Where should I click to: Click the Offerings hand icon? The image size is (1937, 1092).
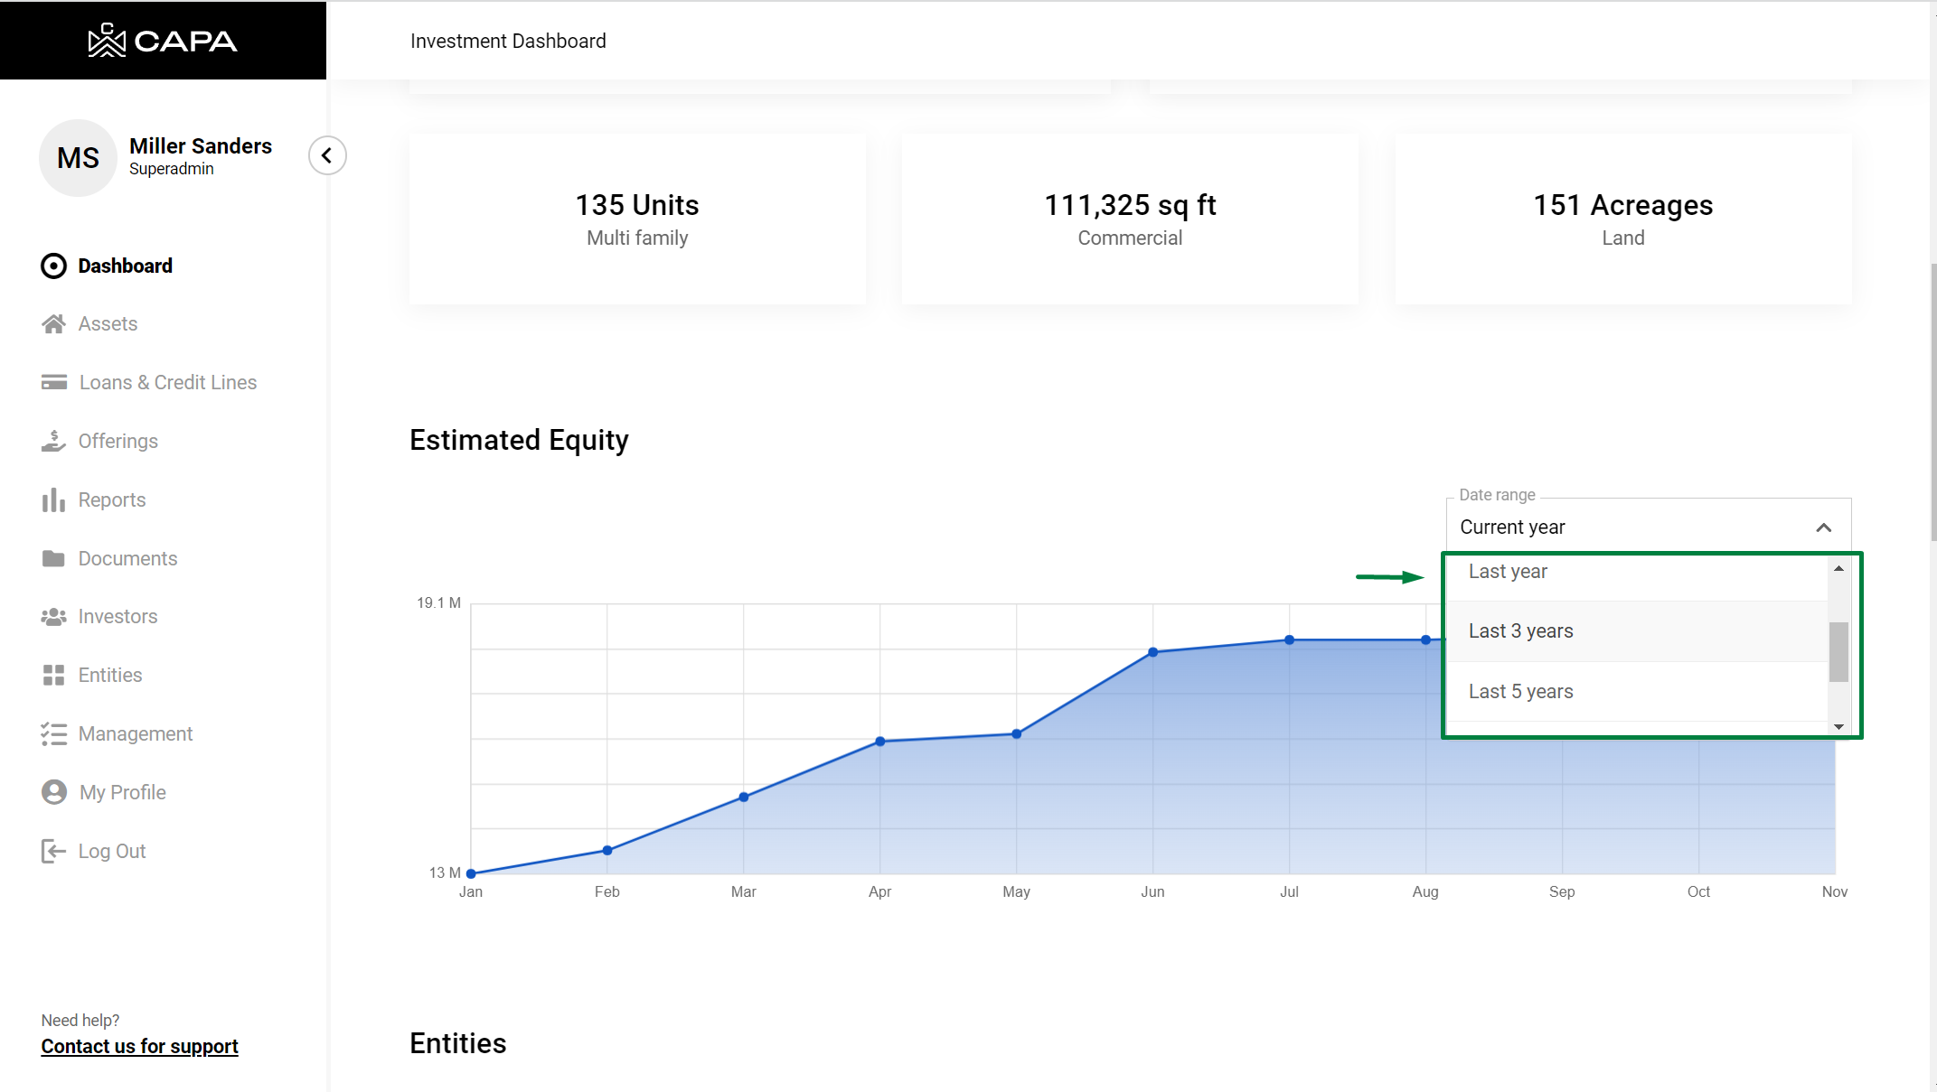click(53, 442)
